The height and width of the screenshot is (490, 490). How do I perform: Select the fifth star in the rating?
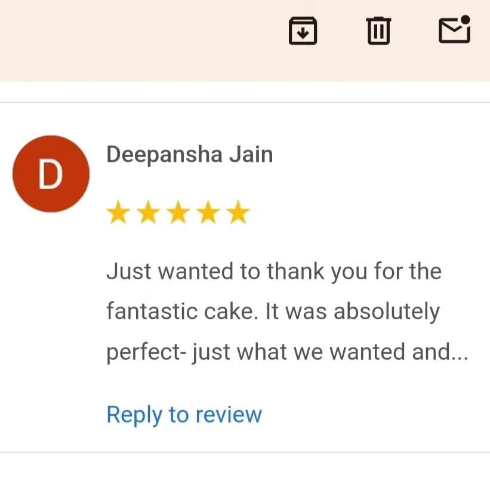[x=238, y=212]
